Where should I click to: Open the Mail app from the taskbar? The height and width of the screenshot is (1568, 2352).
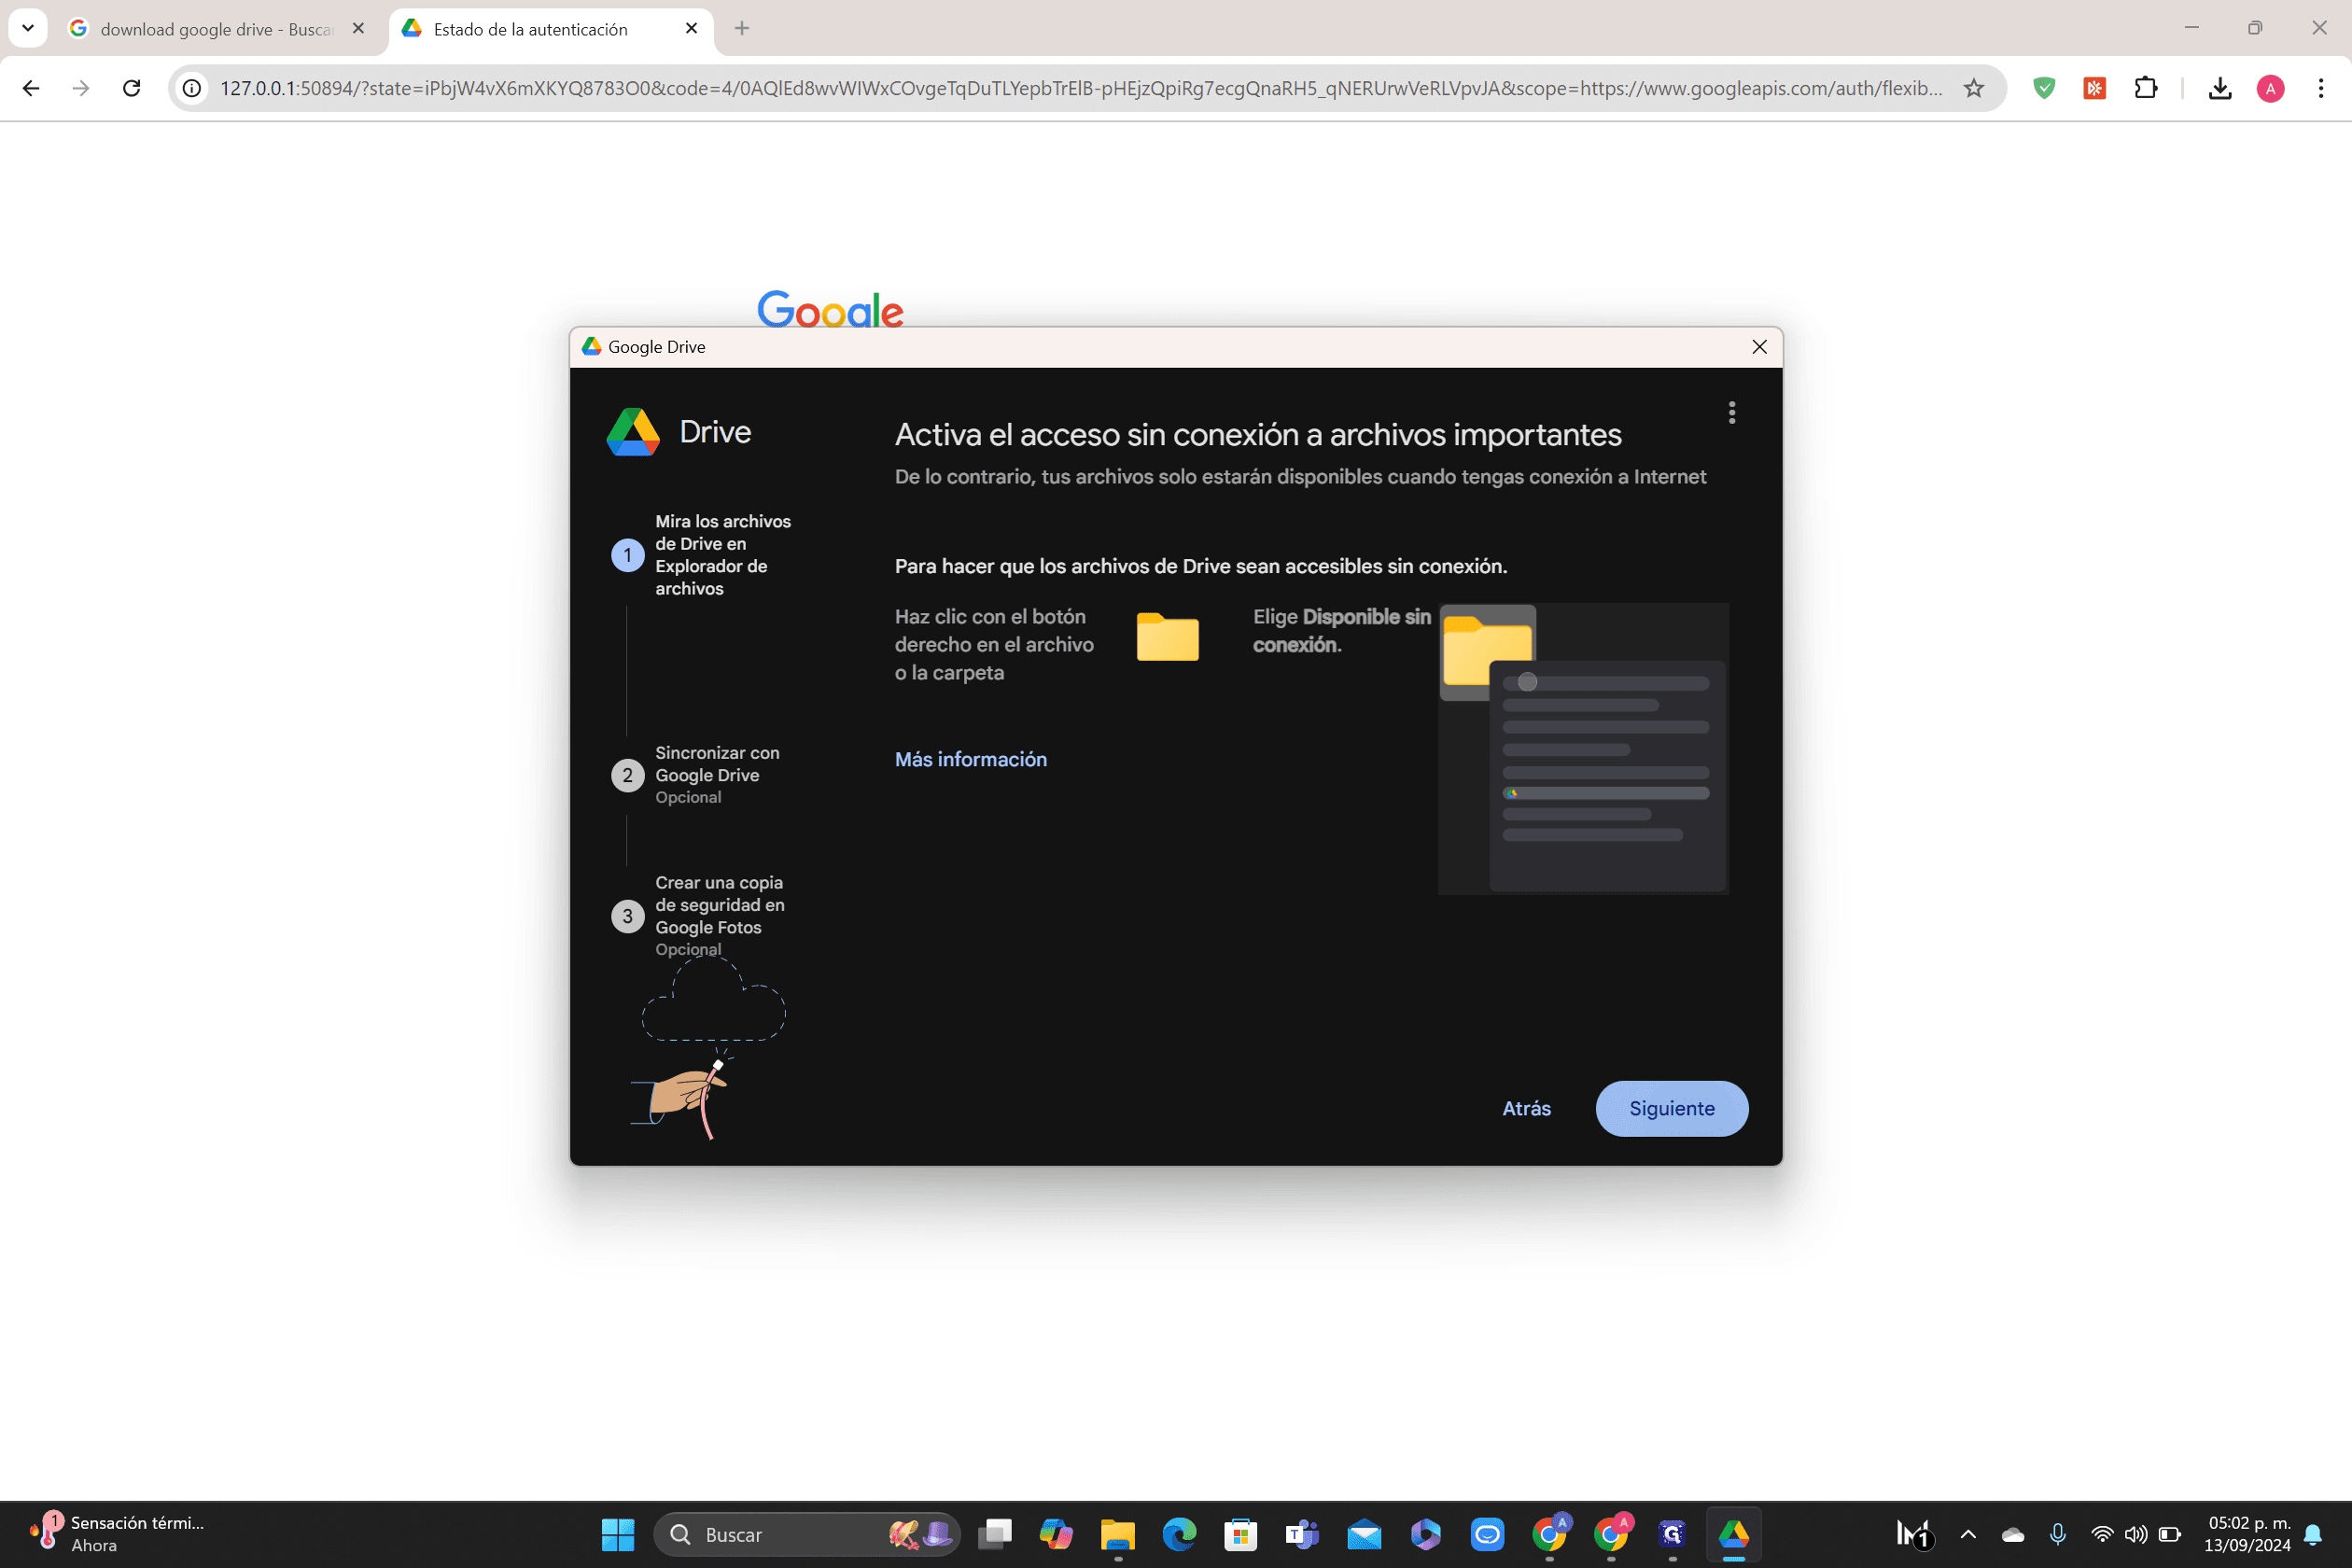click(x=1364, y=1534)
